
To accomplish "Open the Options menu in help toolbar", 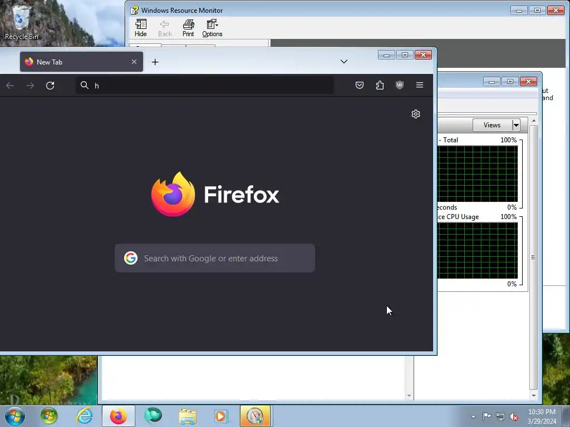I will pos(212,28).
